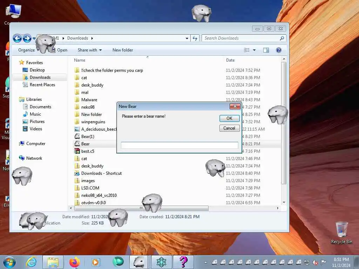The image size is (359, 269).
Task: Expand the Share with menu
Action: coord(89,50)
